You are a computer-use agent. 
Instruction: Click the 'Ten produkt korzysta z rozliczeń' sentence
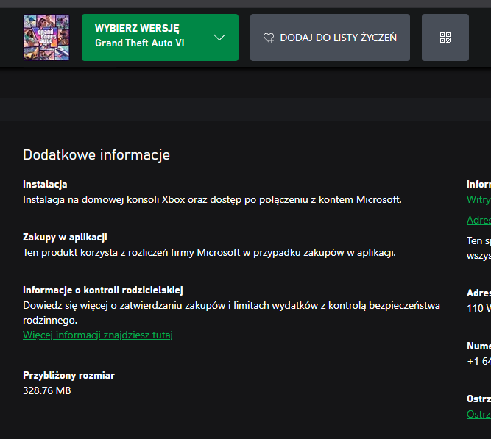[209, 252]
